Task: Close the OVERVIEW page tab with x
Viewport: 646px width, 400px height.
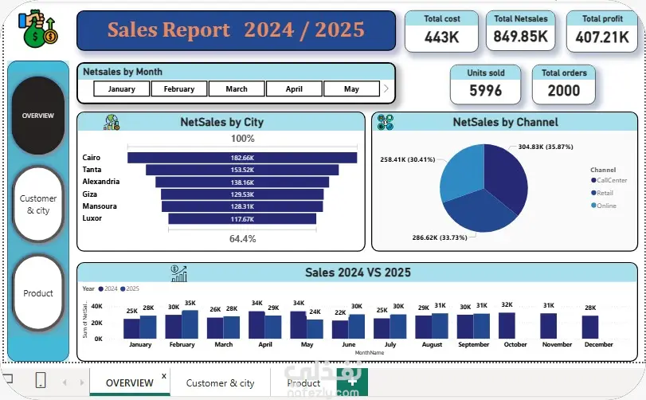Action: click(x=164, y=375)
